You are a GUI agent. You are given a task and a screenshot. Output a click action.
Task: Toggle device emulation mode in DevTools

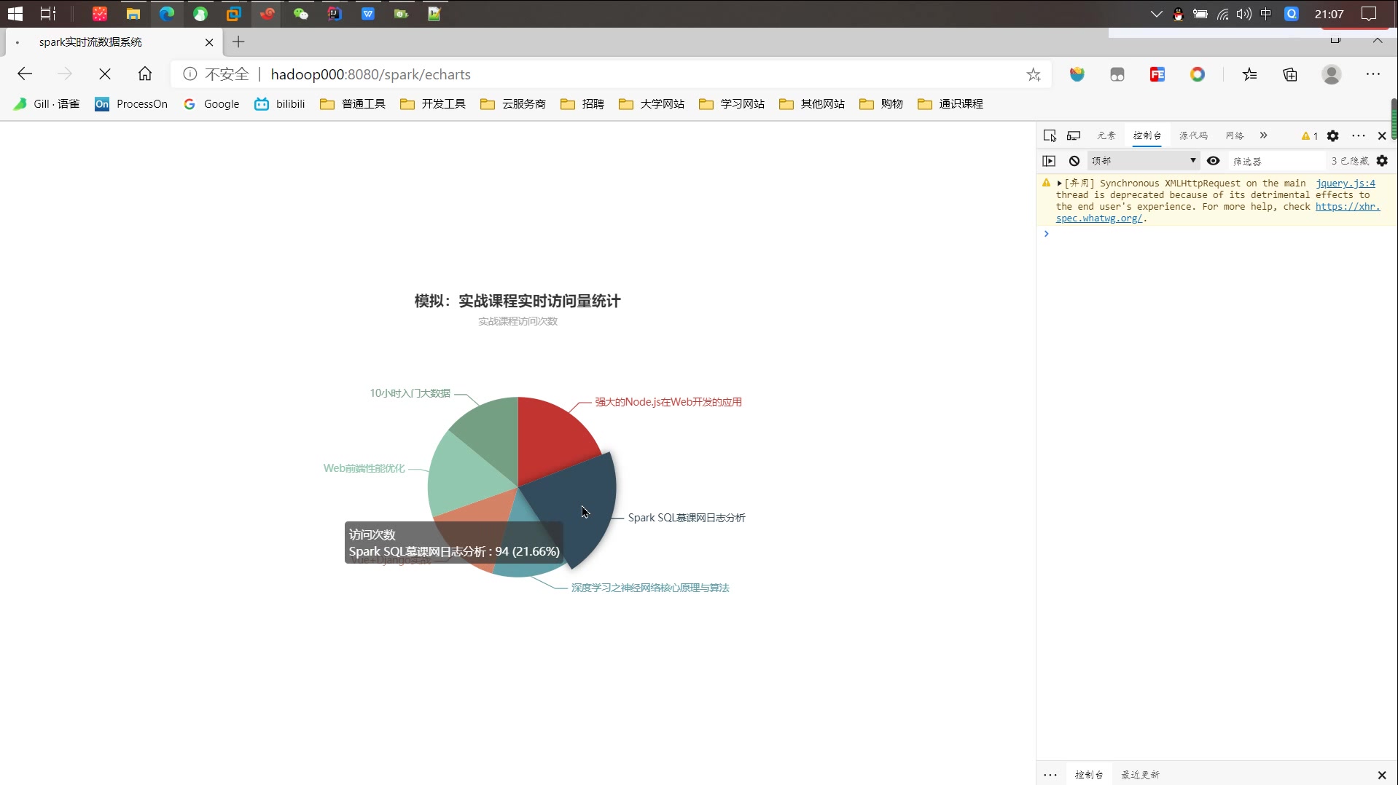click(1074, 136)
